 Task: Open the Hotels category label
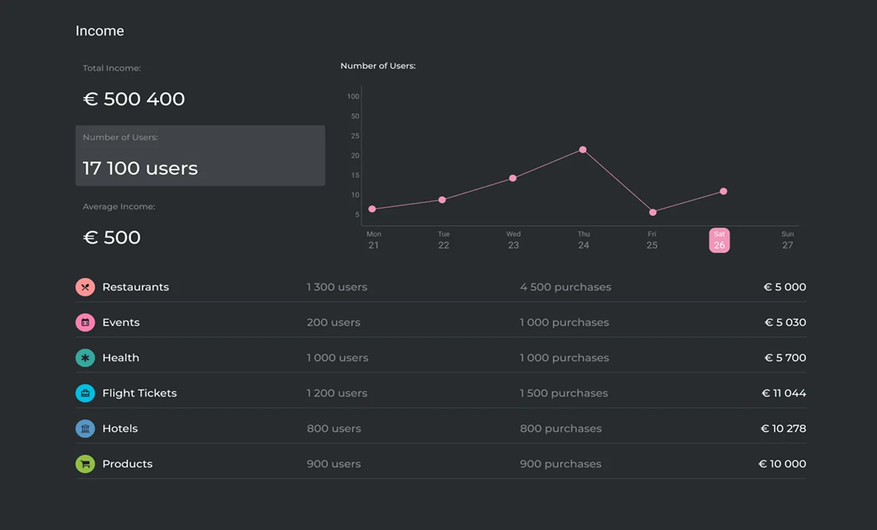coord(120,429)
